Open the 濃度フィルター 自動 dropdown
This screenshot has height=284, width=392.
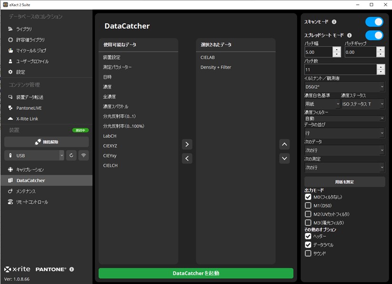click(x=344, y=118)
